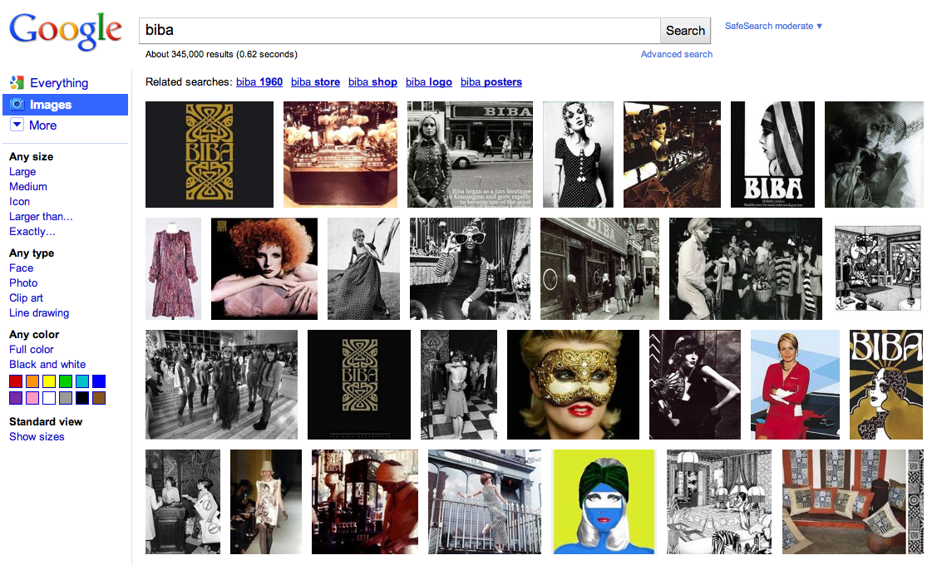937x565 pixels.
Task: Pick the green color swatch
Action: pos(66,381)
